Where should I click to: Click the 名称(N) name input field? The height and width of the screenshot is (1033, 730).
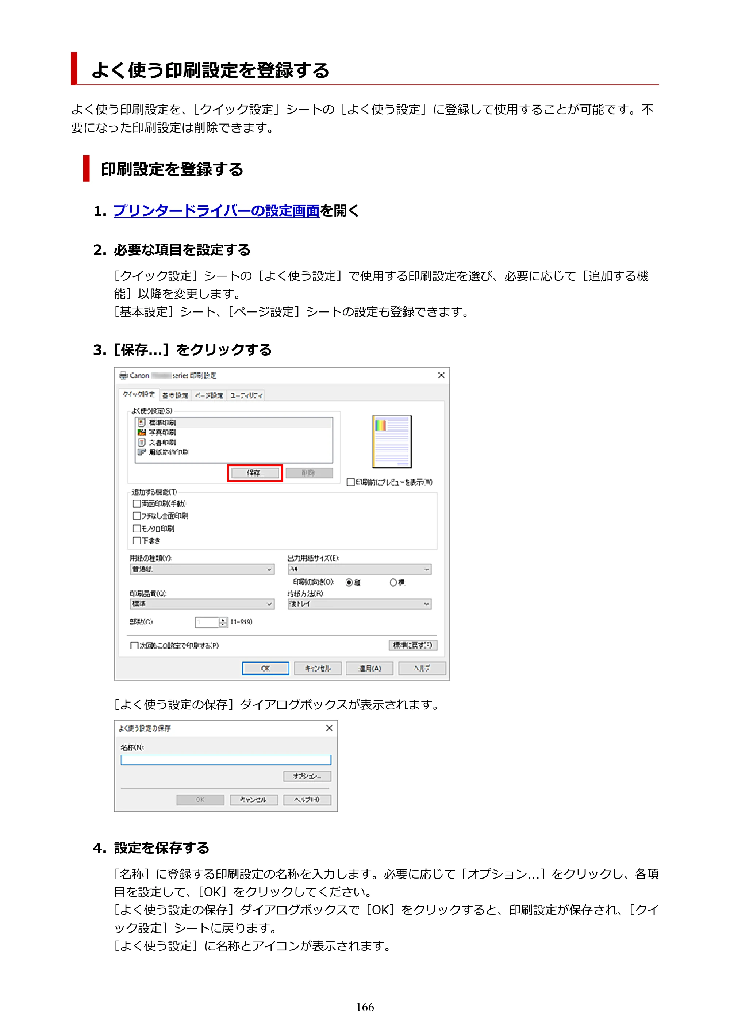point(226,760)
